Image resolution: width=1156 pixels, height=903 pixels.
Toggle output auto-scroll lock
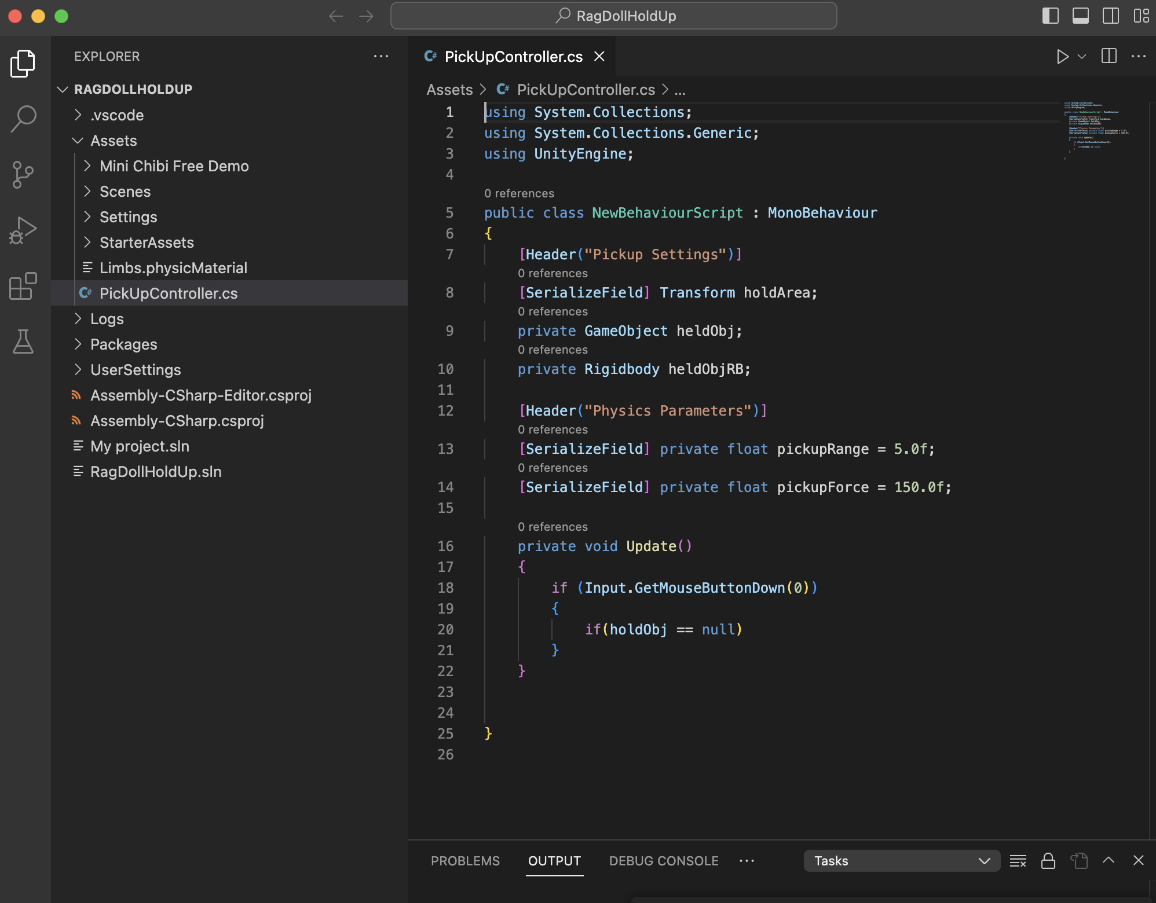click(x=1048, y=861)
